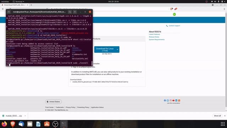Click the matlab_R2021b zip download details text
Image resolution: width=227 pixels, height=128 pixels.
[x=100, y=82]
